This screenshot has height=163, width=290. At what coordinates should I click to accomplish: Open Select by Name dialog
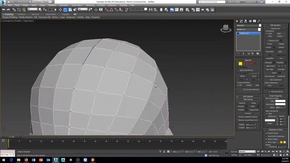45,10
